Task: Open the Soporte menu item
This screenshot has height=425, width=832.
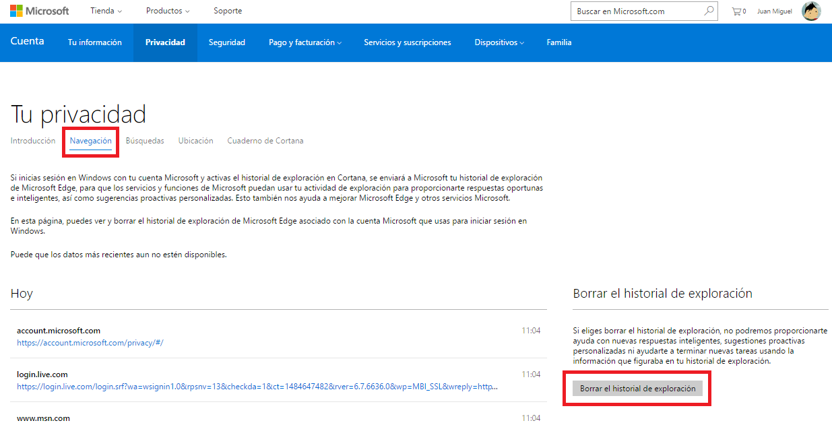Action: click(228, 11)
